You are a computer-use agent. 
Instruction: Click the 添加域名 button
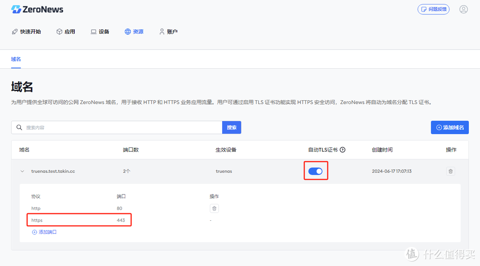[450, 127]
